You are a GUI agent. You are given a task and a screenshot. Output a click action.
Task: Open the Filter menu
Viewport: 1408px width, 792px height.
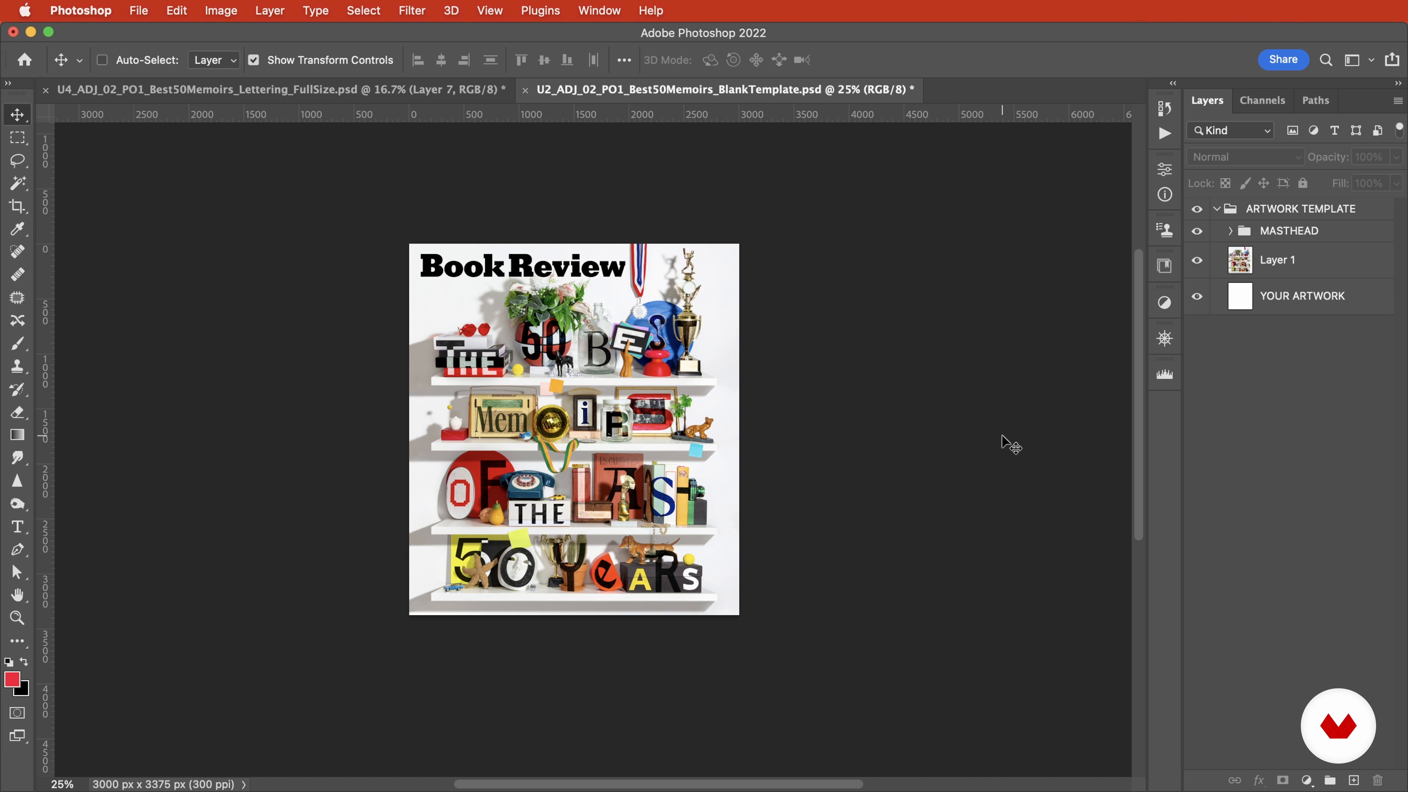[411, 10]
